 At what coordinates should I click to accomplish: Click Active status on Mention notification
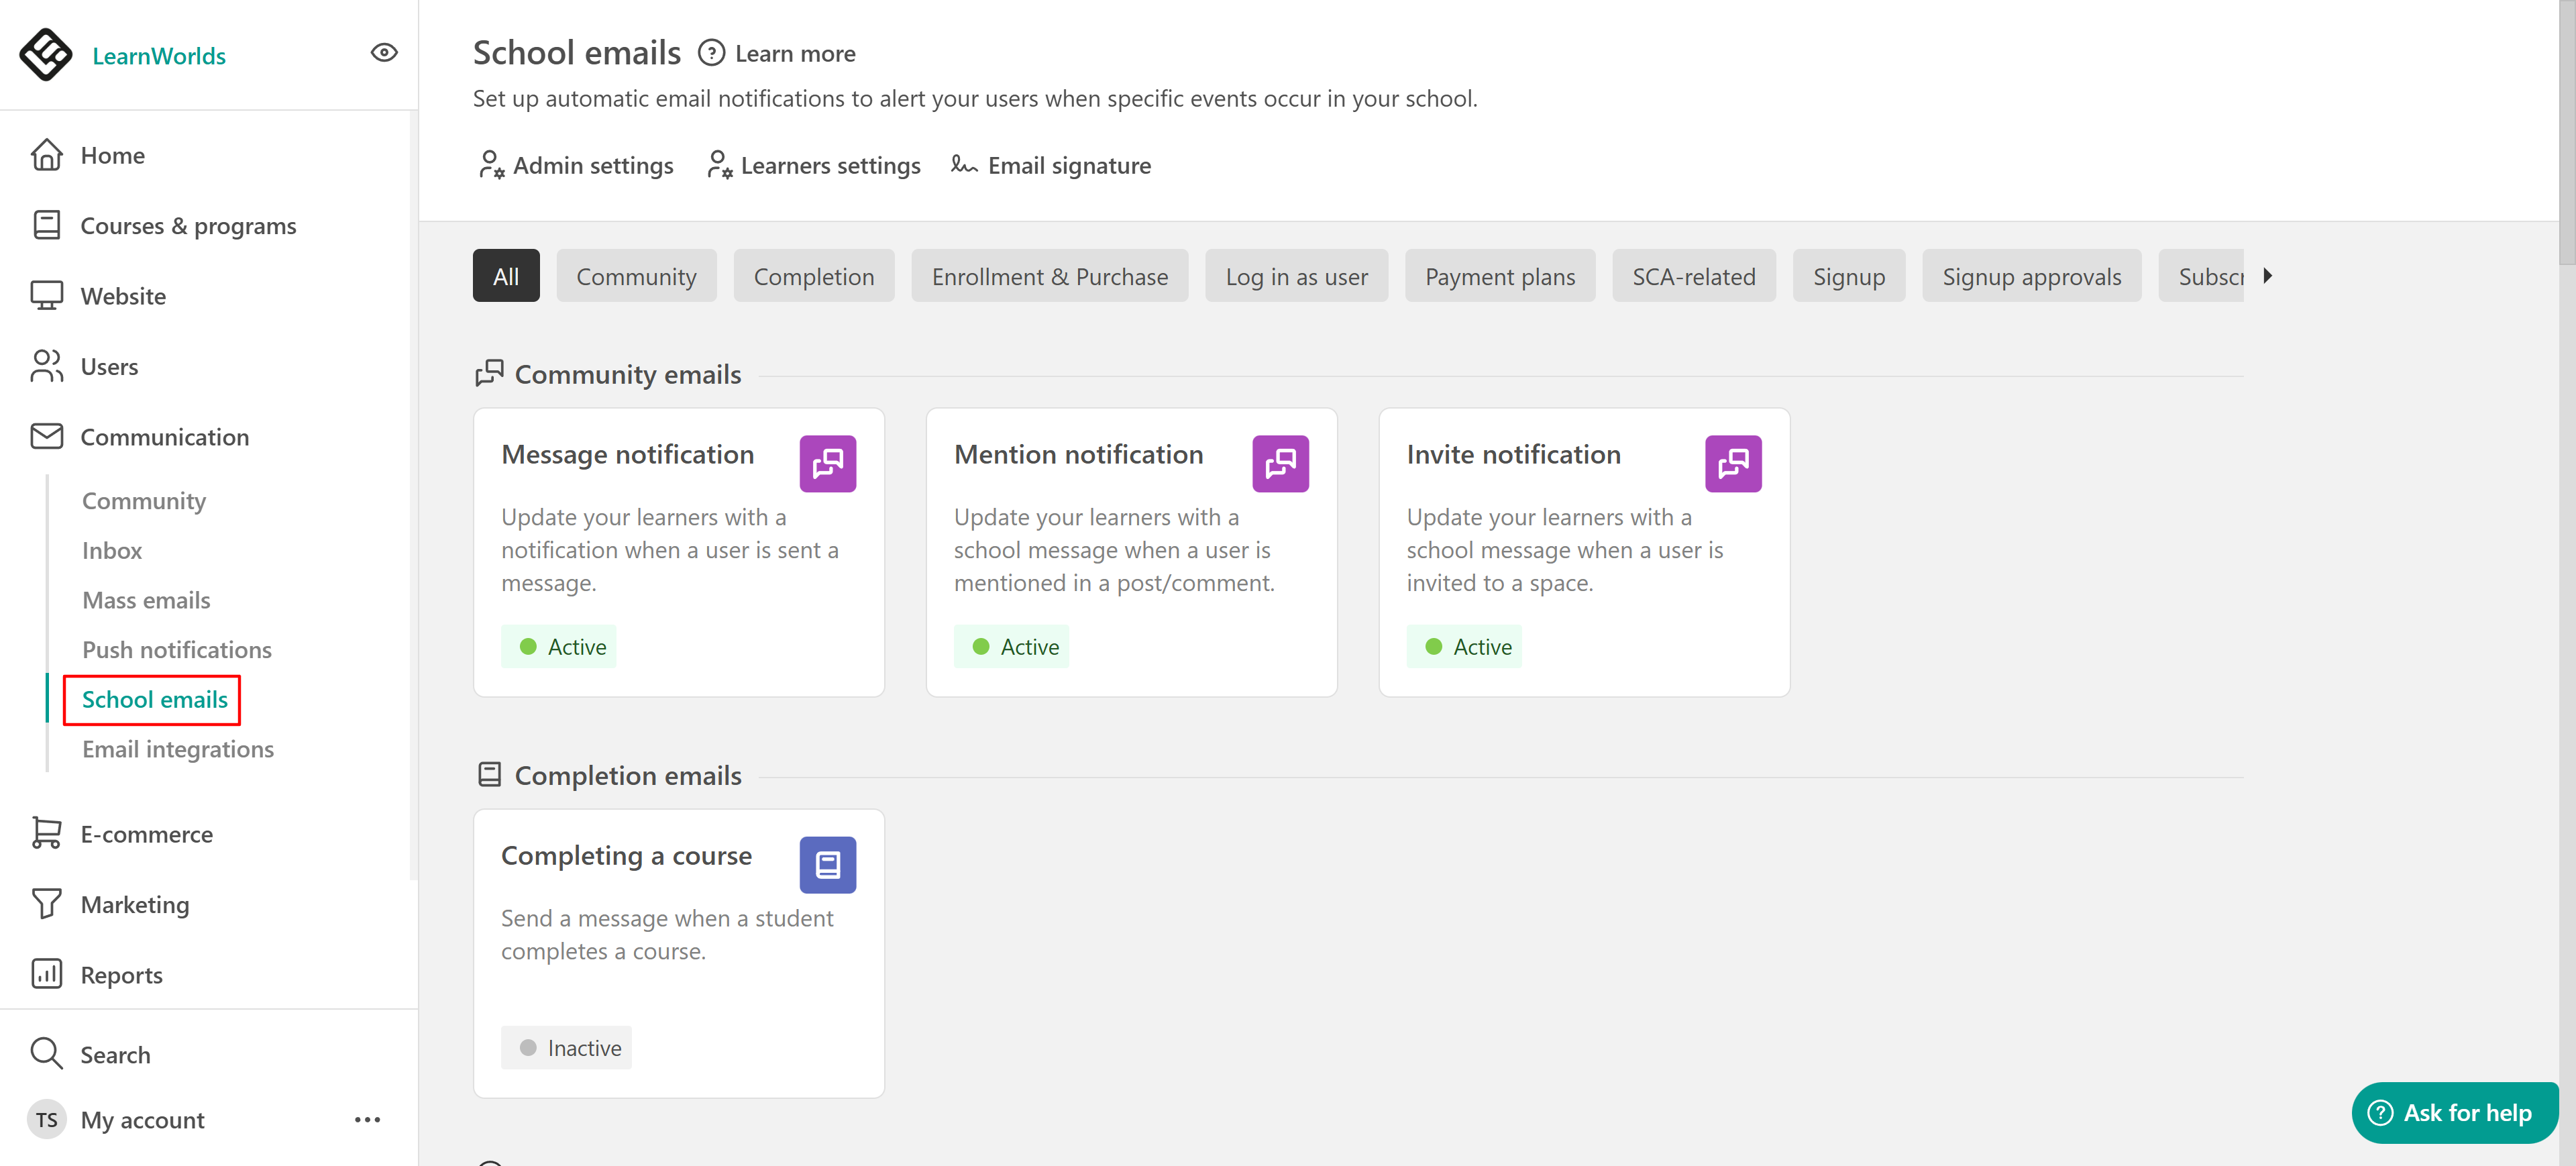[1012, 647]
